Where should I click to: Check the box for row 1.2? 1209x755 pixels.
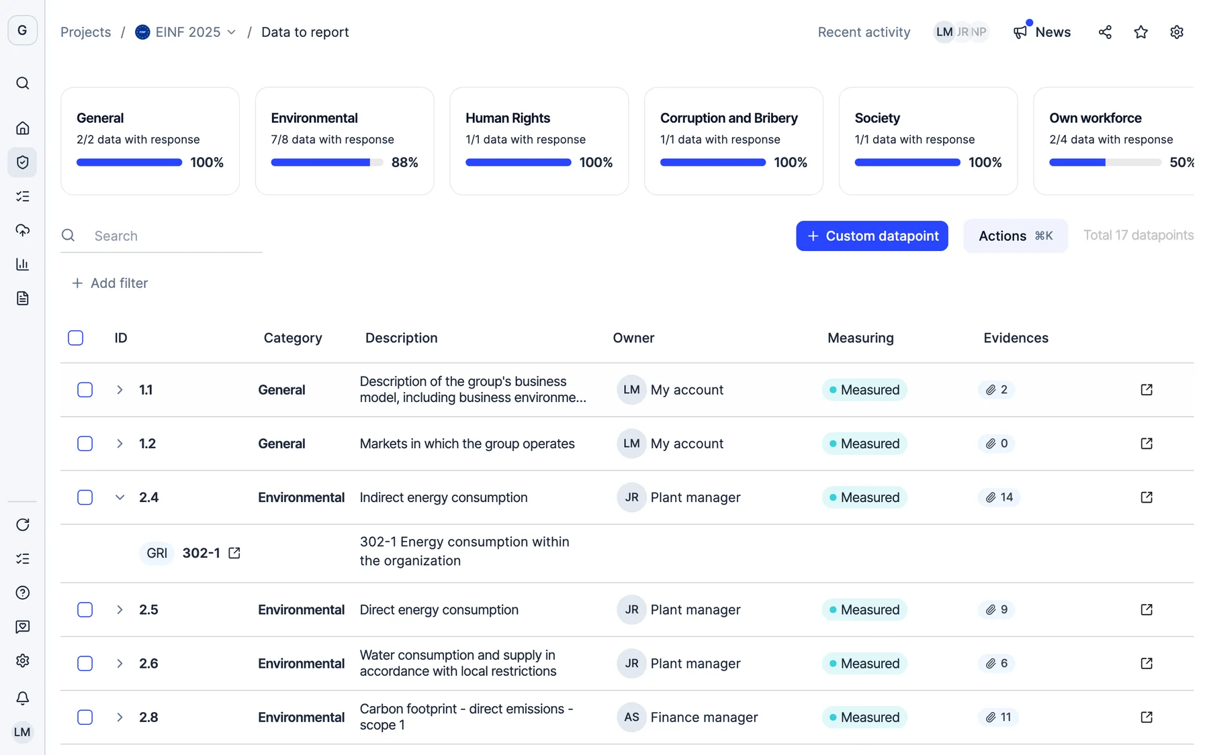(85, 444)
